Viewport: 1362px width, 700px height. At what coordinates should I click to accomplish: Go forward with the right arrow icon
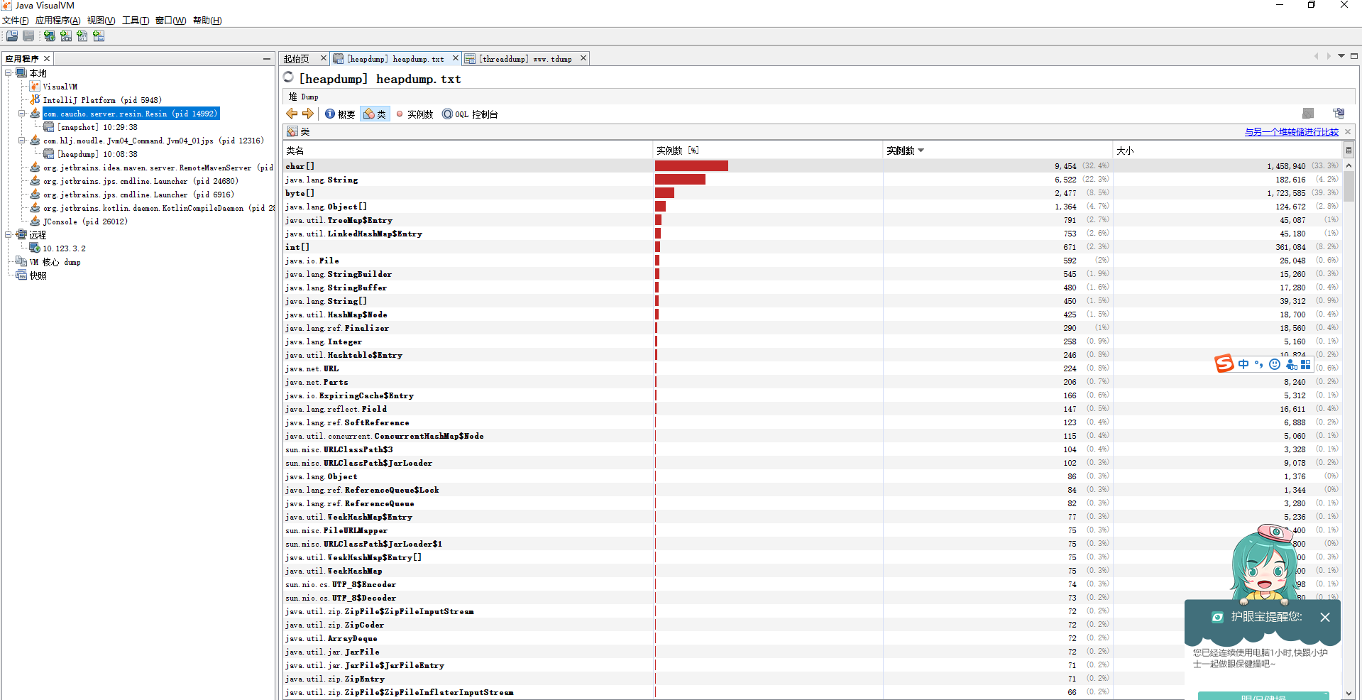(x=308, y=114)
